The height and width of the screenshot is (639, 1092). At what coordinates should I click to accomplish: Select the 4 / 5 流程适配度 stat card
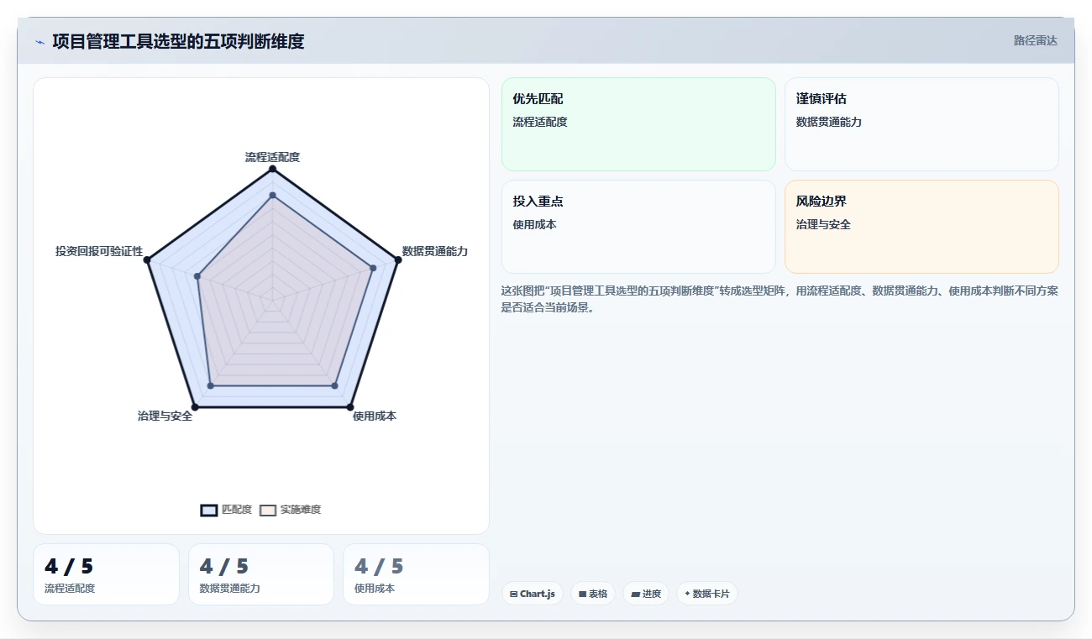[x=107, y=574]
